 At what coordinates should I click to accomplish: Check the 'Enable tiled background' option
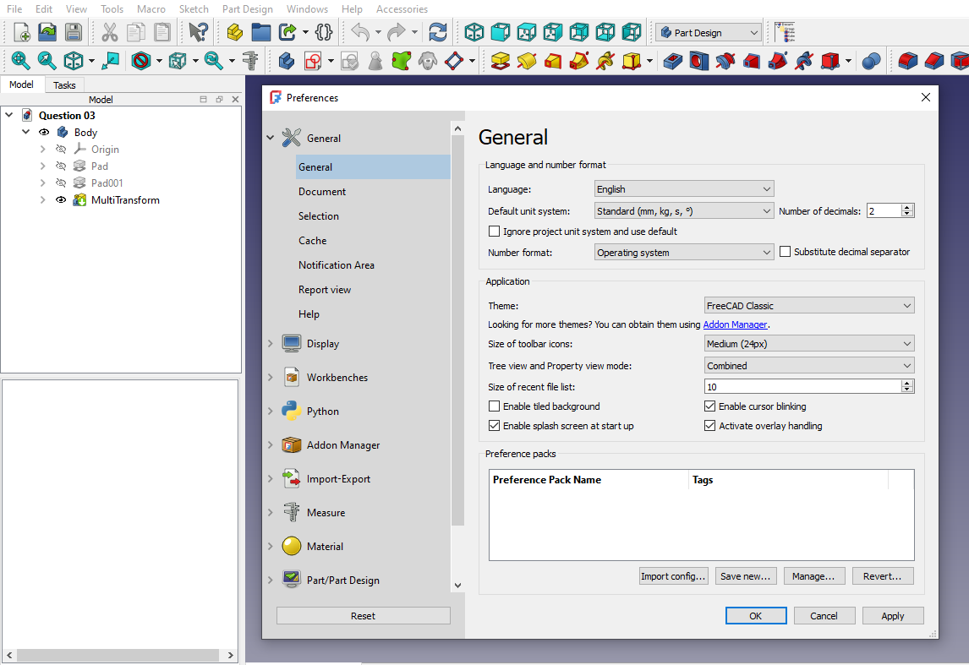[494, 406]
